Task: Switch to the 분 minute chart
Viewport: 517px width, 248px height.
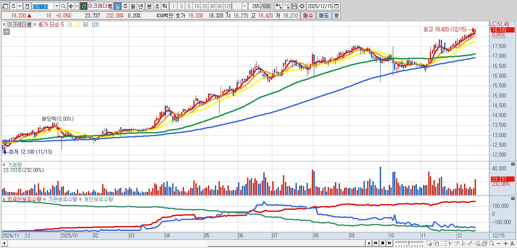Action: [x=149, y=6]
